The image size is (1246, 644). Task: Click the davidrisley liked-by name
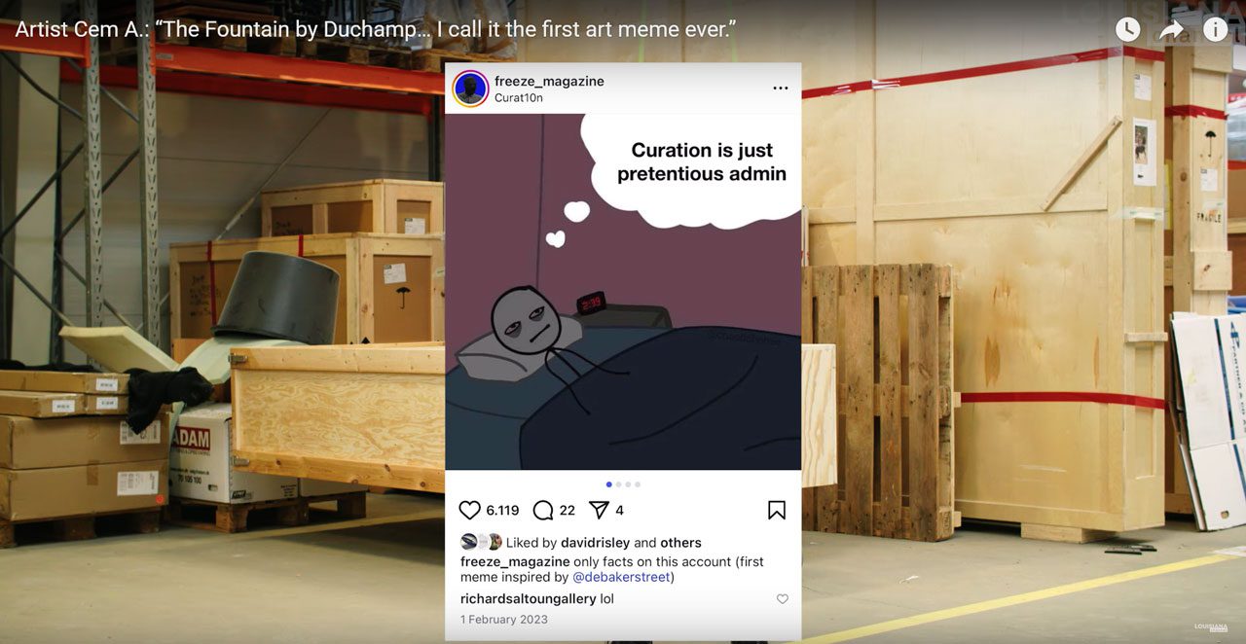pos(595,543)
